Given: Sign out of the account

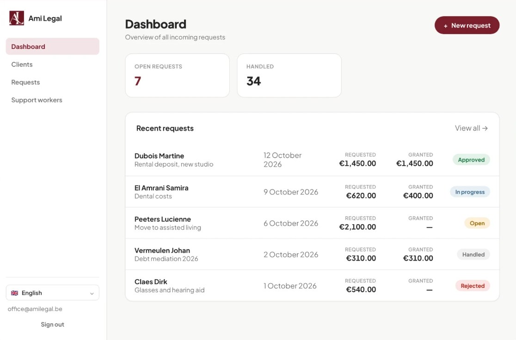Looking at the screenshot, I should [x=53, y=325].
